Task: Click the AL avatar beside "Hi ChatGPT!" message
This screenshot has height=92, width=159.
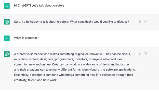Action: (7, 6)
